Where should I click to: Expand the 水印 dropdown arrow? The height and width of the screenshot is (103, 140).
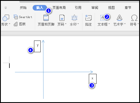pyautogui.click(x=78, y=24)
